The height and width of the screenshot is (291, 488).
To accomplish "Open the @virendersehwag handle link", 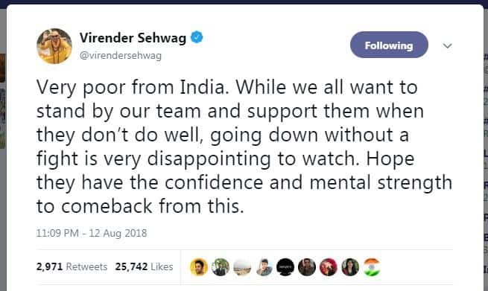I will [121, 55].
